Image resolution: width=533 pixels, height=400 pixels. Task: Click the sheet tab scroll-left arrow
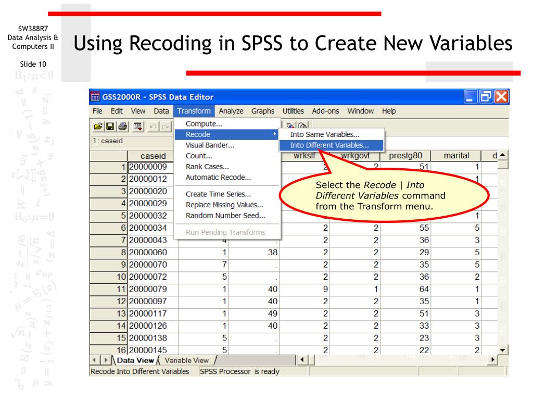click(95, 360)
